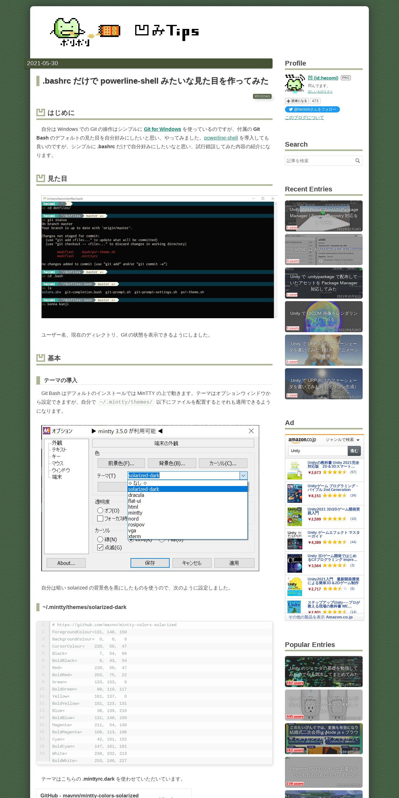
Task: Open the 445 users gadget room entry
Action: click(323, 705)
